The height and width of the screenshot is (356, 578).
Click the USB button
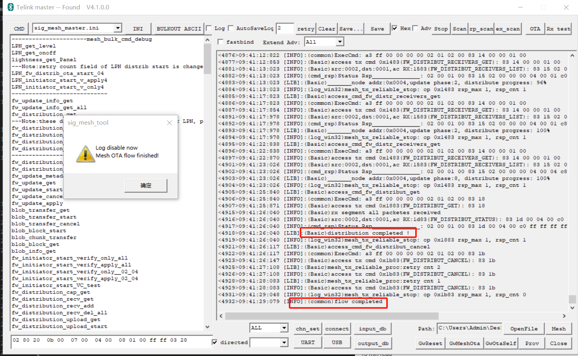(337, 342)
